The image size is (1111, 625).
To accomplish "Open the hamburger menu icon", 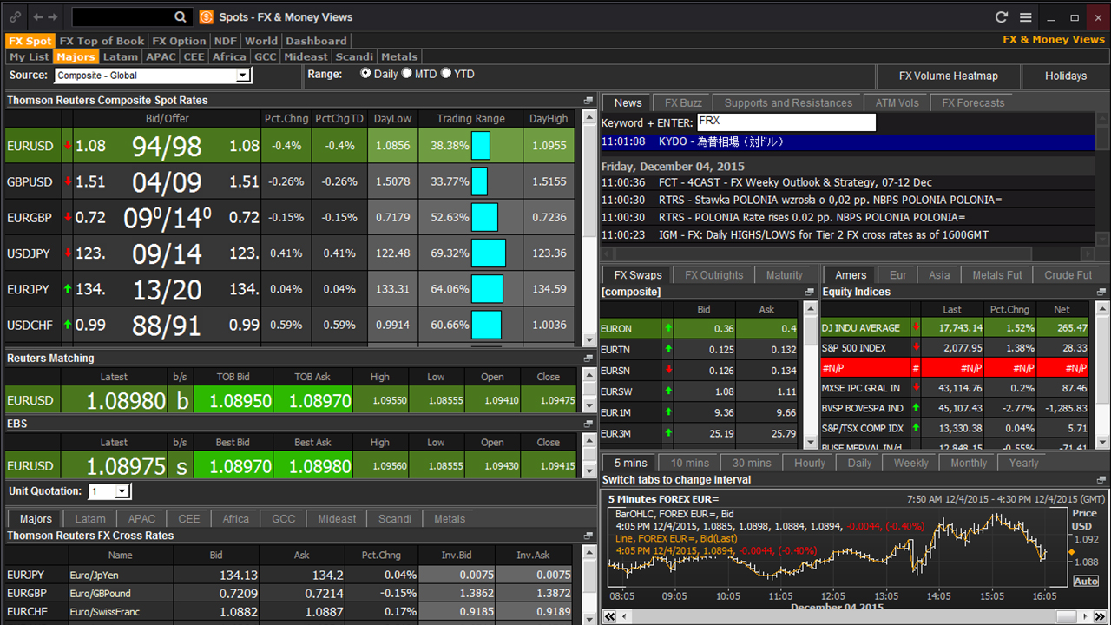I will pos(1025,17).
